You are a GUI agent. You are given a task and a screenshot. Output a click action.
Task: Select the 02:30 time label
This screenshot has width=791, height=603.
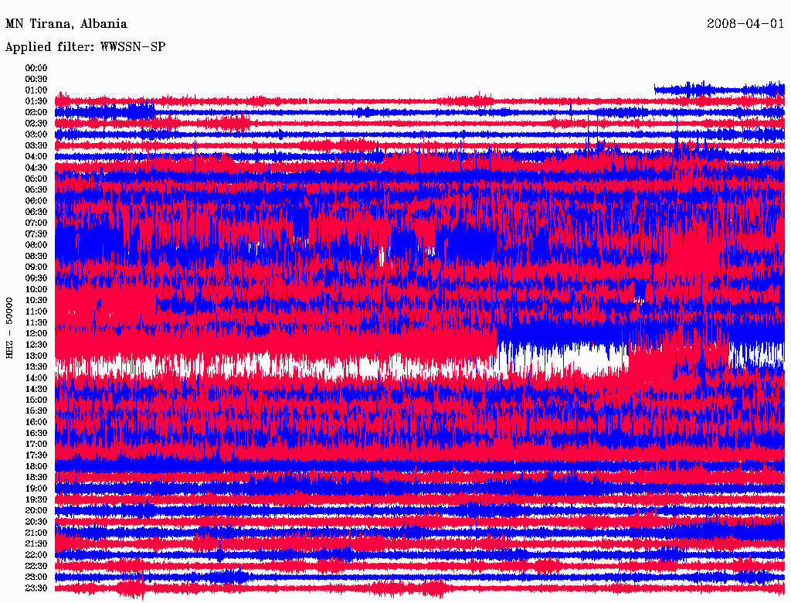coord(36,123)
